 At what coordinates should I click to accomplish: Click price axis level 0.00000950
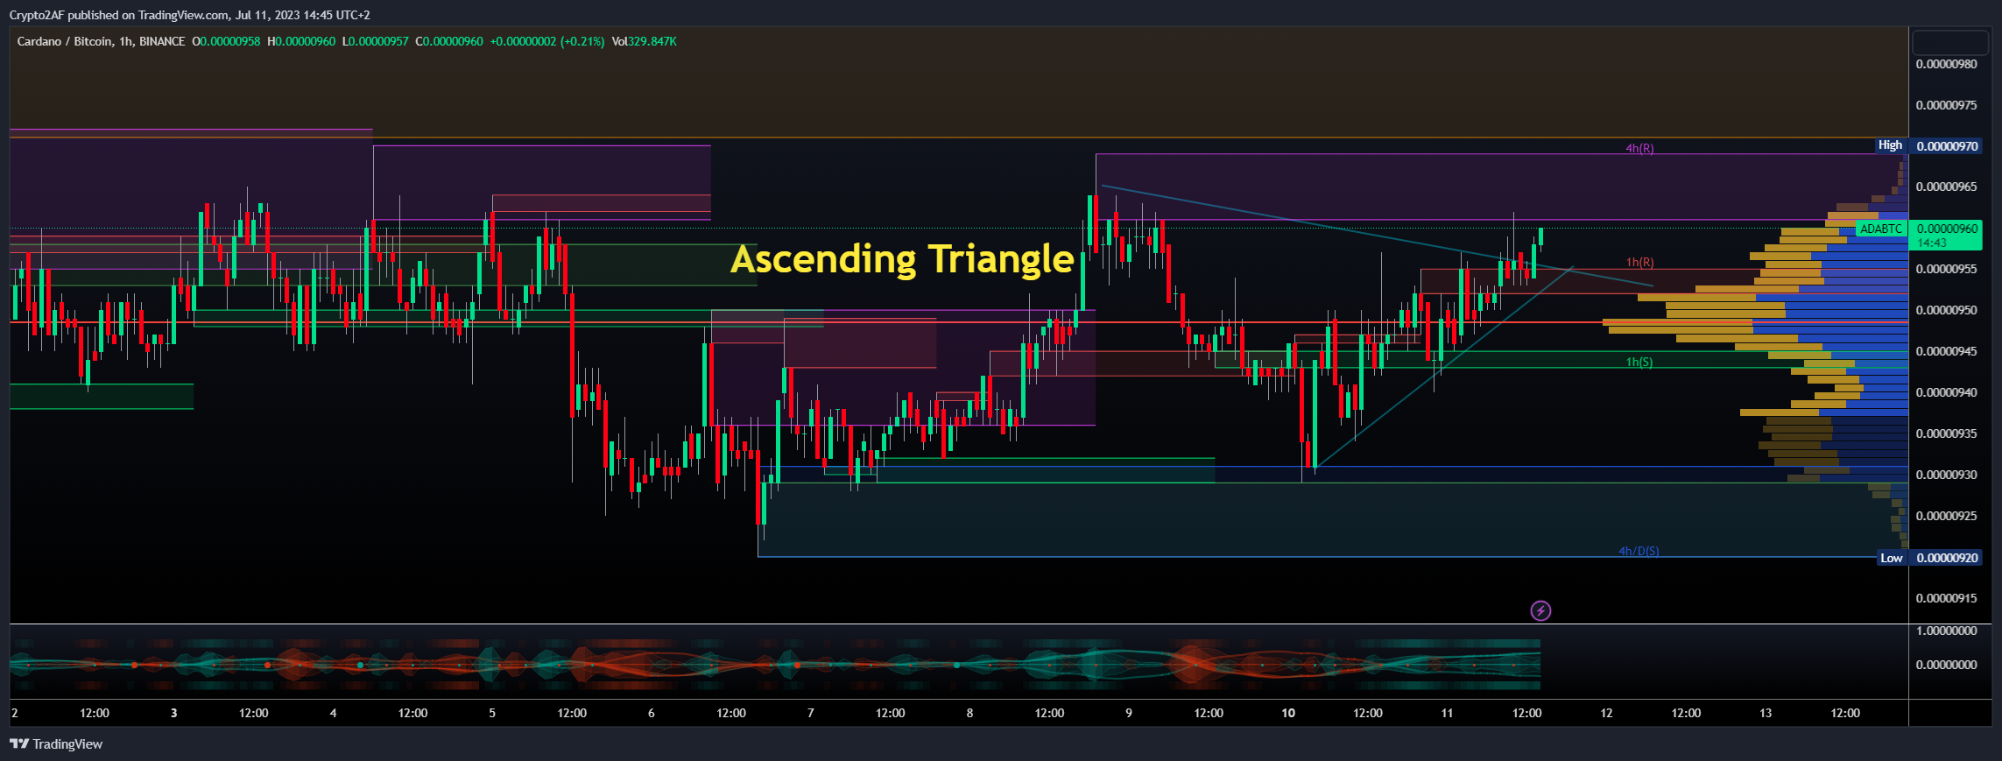coord(1947,310)
